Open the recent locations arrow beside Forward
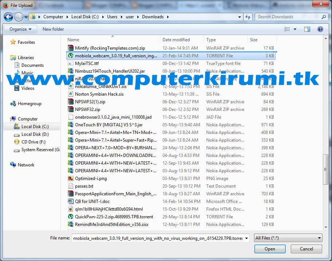This screenshot has width=332, height=261. tap(26, 17)
